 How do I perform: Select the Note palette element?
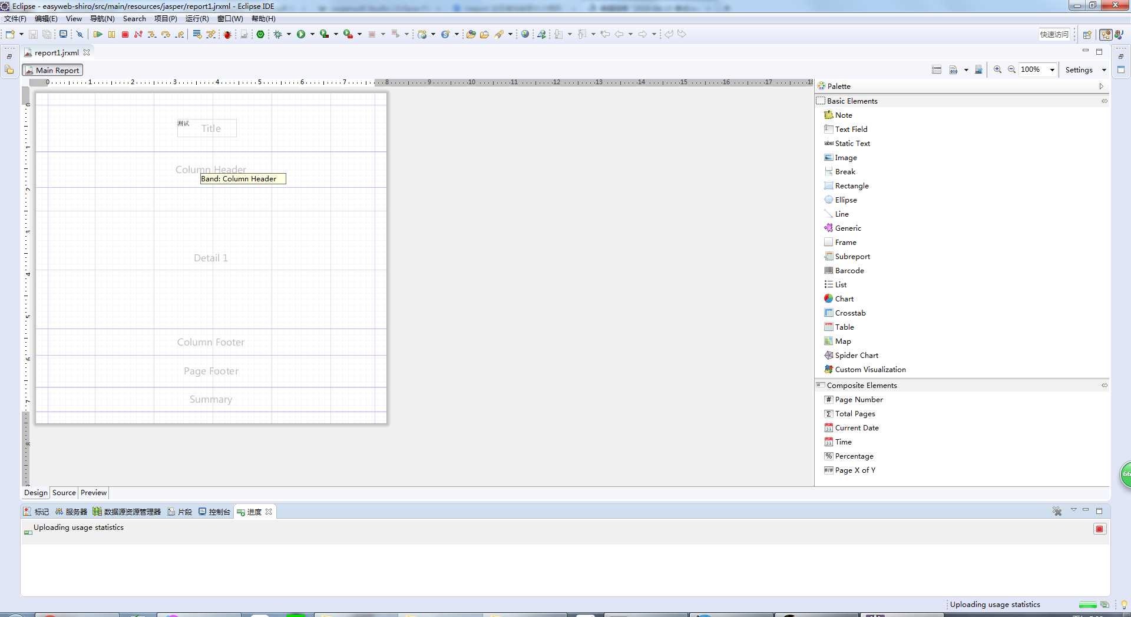(x=838, y=115)
